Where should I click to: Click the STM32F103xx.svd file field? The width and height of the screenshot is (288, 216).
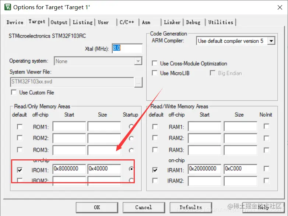click(72, 82)
